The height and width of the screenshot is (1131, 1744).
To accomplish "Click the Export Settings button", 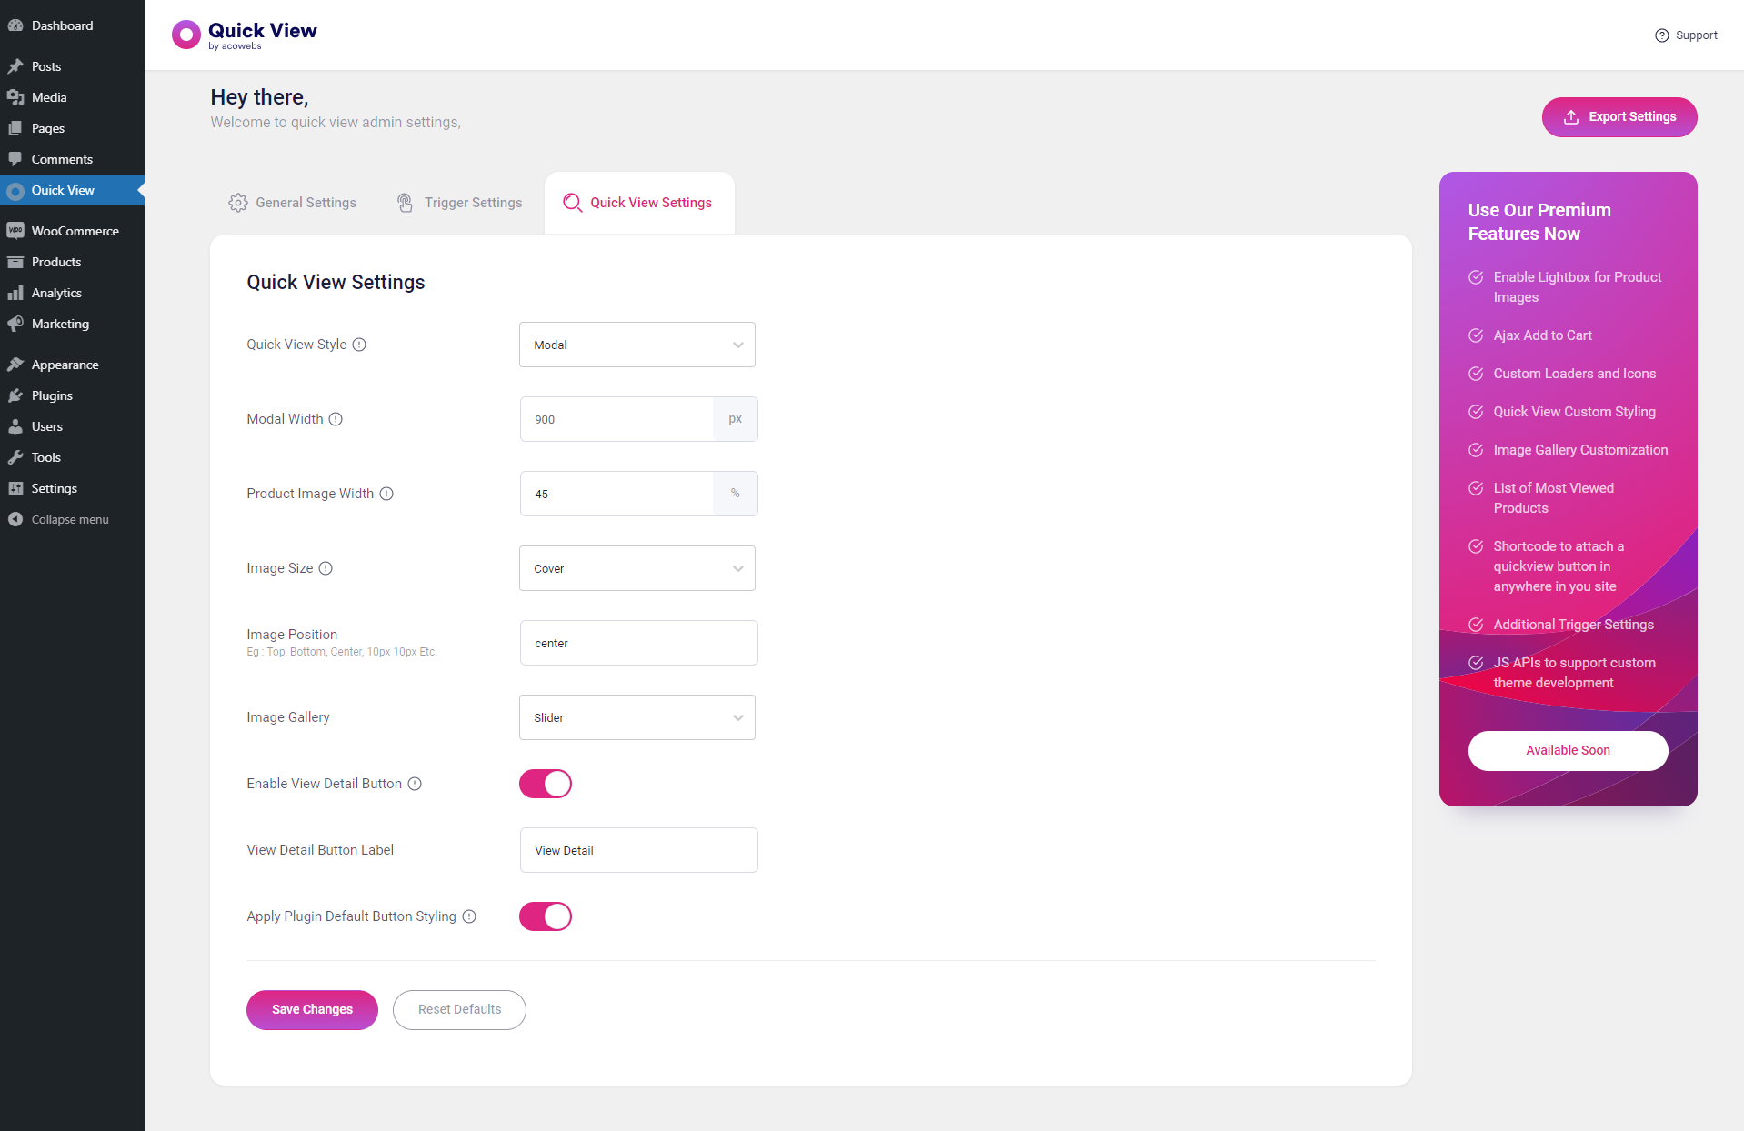I will click(1619, 117).
